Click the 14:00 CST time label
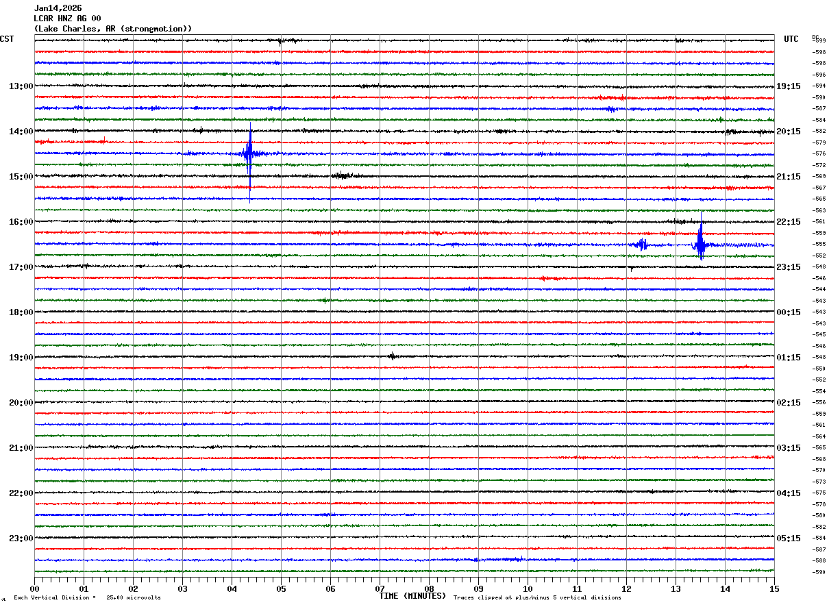The height and width of the screenshot is (607, 829). point(21,132)
